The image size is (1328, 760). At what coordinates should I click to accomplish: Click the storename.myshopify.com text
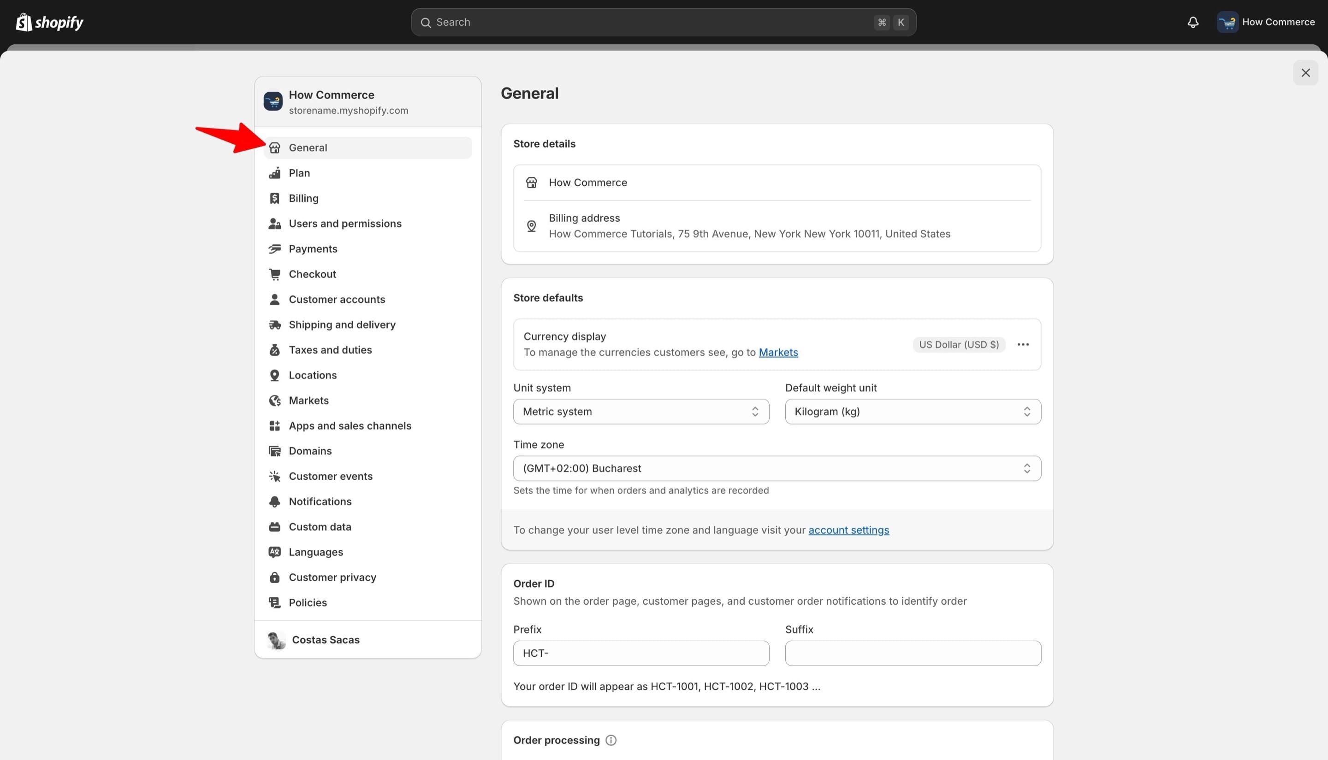coord(348,111)
